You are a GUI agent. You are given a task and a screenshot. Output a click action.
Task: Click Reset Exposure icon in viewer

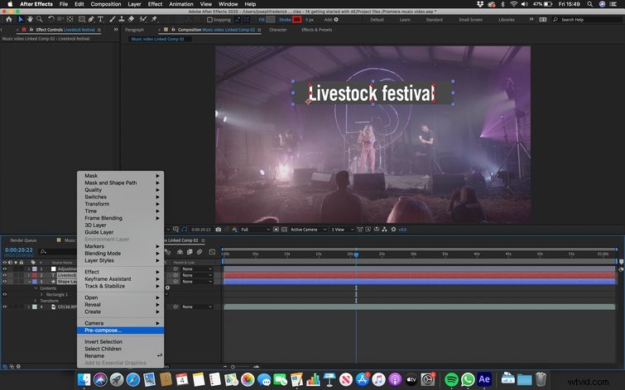(x=393, y=230)
